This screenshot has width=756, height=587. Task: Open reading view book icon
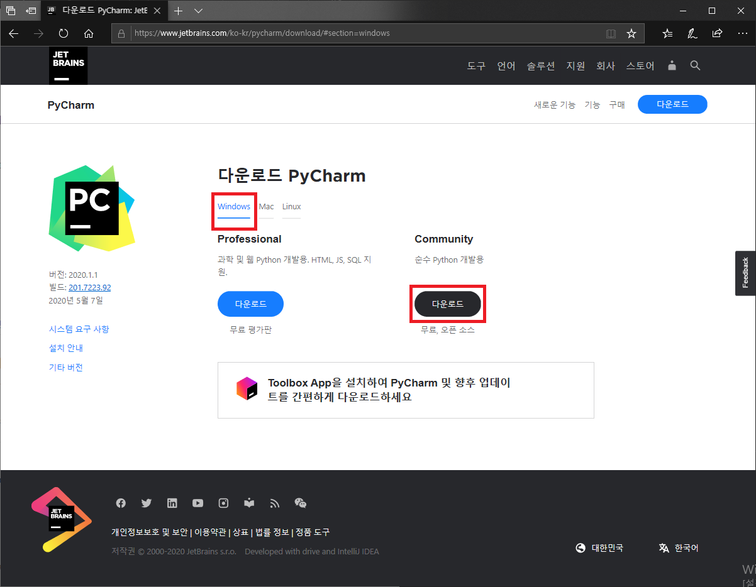611,33
